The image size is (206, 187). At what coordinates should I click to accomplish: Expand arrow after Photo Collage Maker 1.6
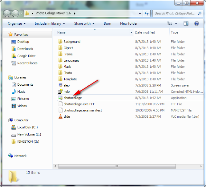pos(75,13)
